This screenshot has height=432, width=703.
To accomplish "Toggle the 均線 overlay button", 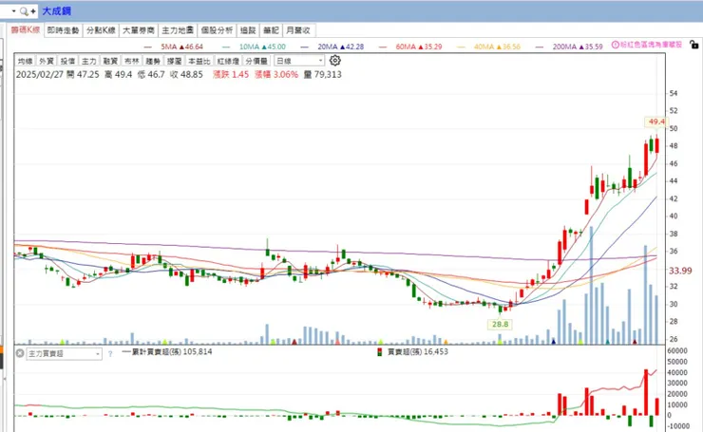I will (25, 61).
